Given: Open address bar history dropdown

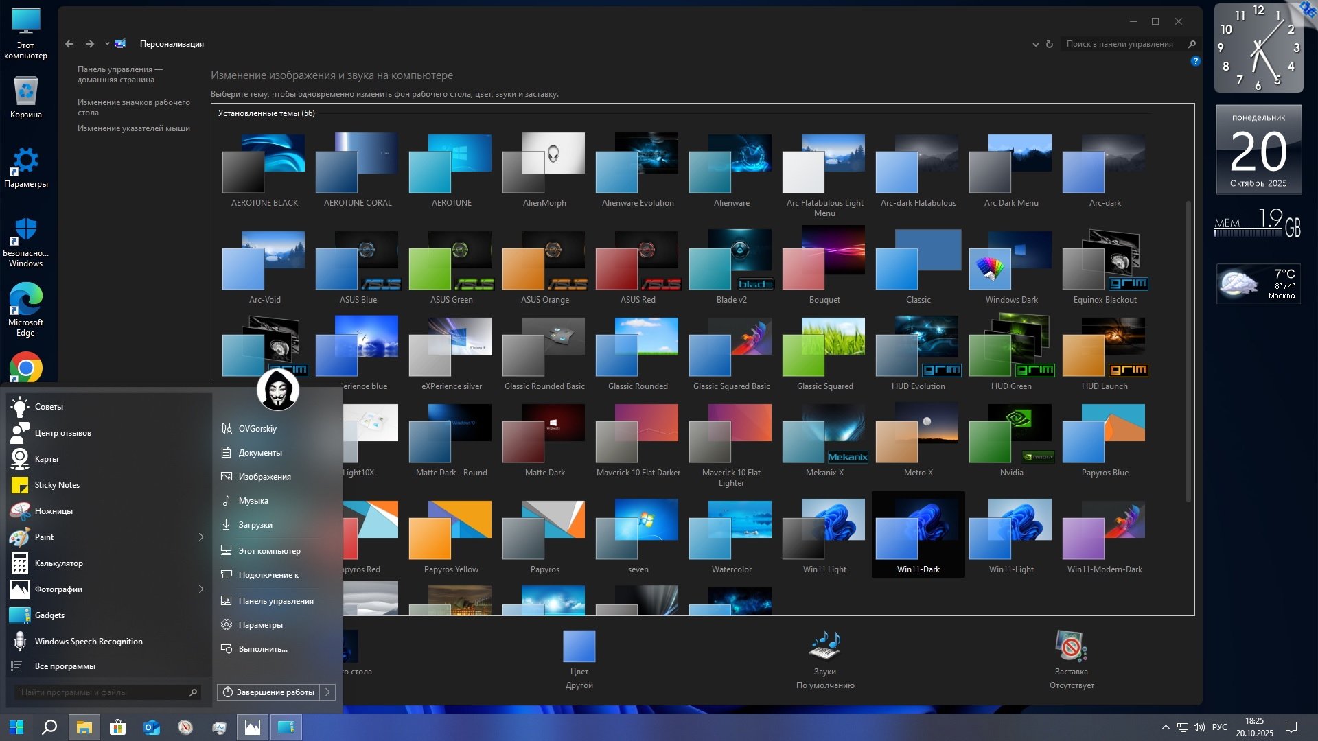Looking at the screenshot, I should (1035, 44).
